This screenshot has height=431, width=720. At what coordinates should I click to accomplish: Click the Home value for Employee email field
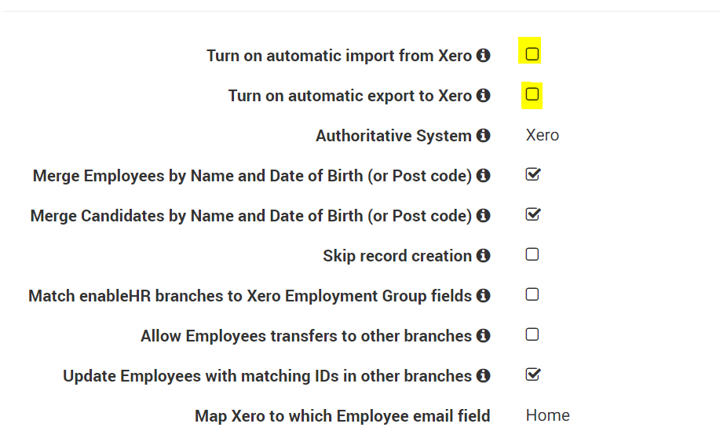pyautogui.click(x=547, y=415)
